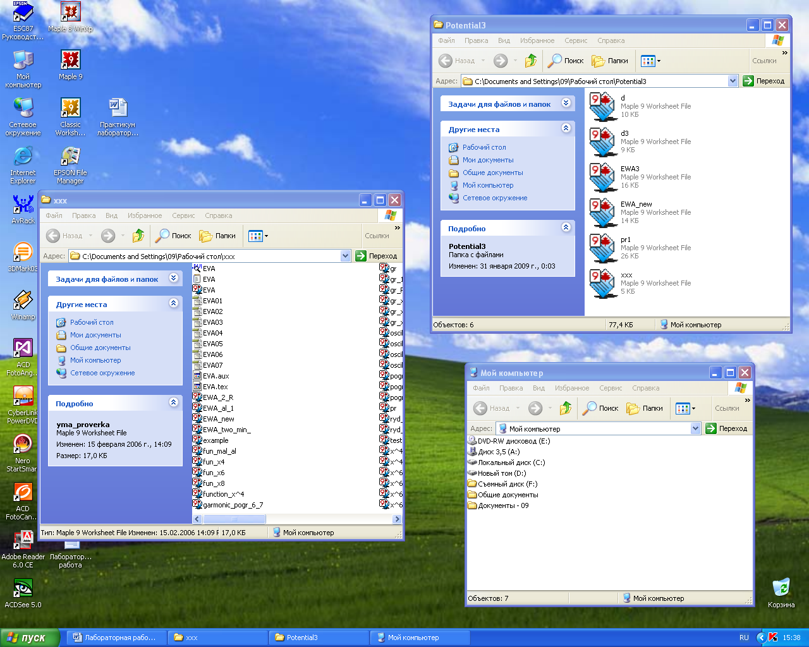Click Общие документы link in xxx sidebar
Screen dimensions: 809x647
click(100, 348)
